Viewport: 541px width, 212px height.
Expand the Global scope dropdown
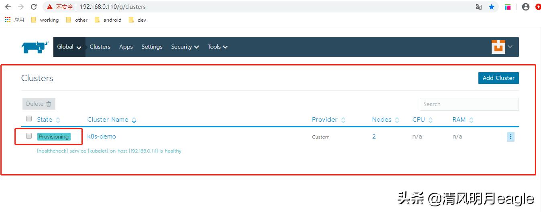point(69,47)
